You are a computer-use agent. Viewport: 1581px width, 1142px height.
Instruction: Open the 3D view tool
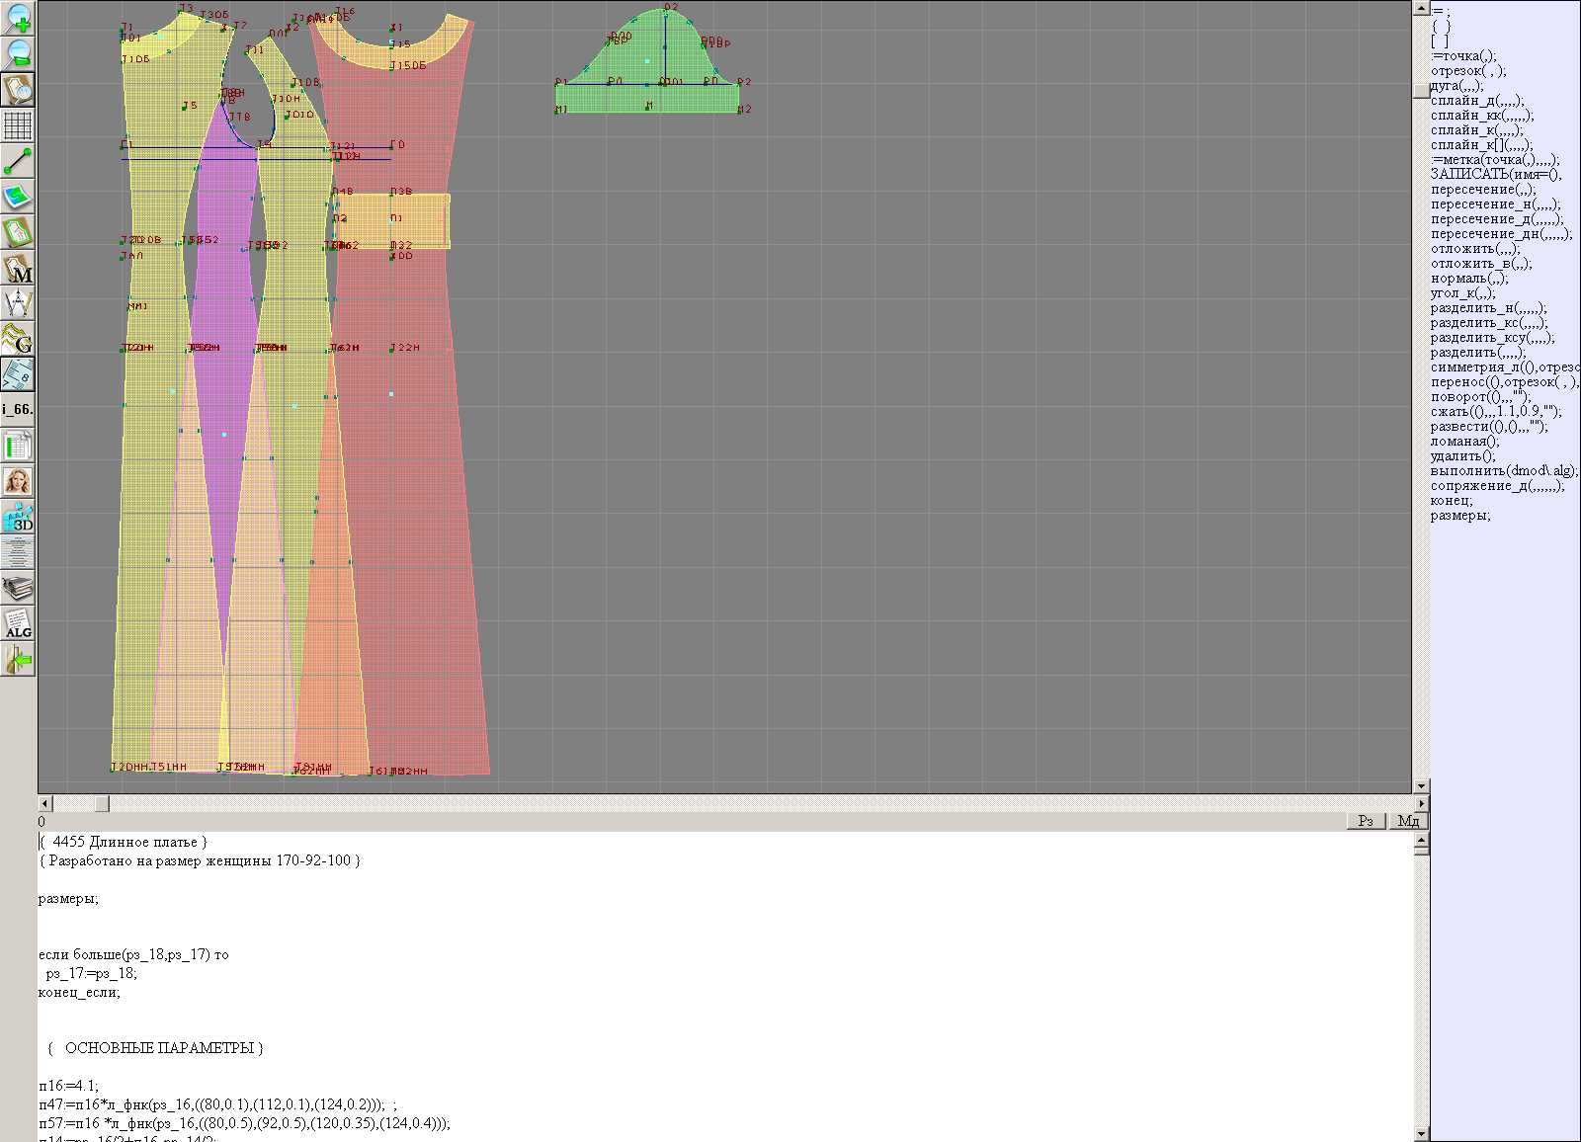18,517
